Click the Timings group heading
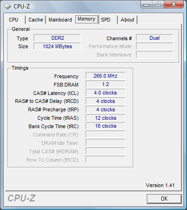 click(20, 68)
